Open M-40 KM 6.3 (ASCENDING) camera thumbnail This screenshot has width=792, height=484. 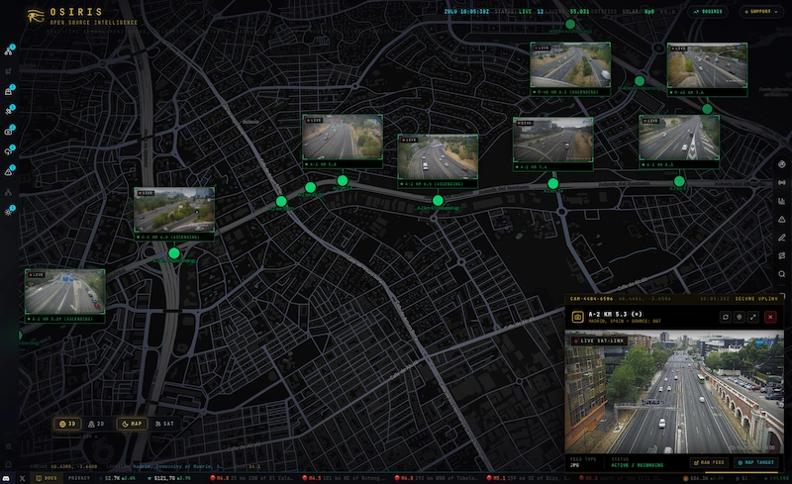tap(570, 69)
